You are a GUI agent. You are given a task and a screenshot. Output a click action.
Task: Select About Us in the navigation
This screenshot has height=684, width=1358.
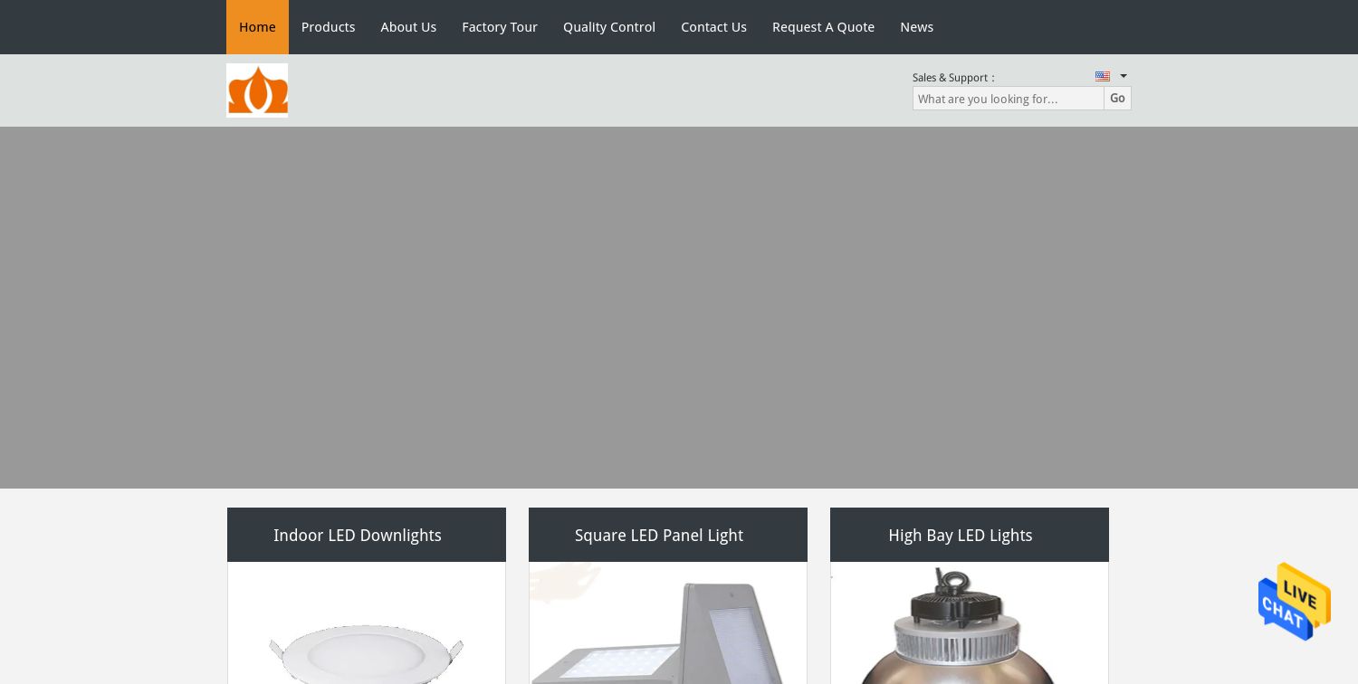tap(408, 26)
